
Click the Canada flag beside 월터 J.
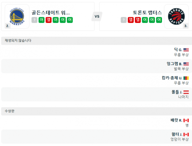[186, 134]
